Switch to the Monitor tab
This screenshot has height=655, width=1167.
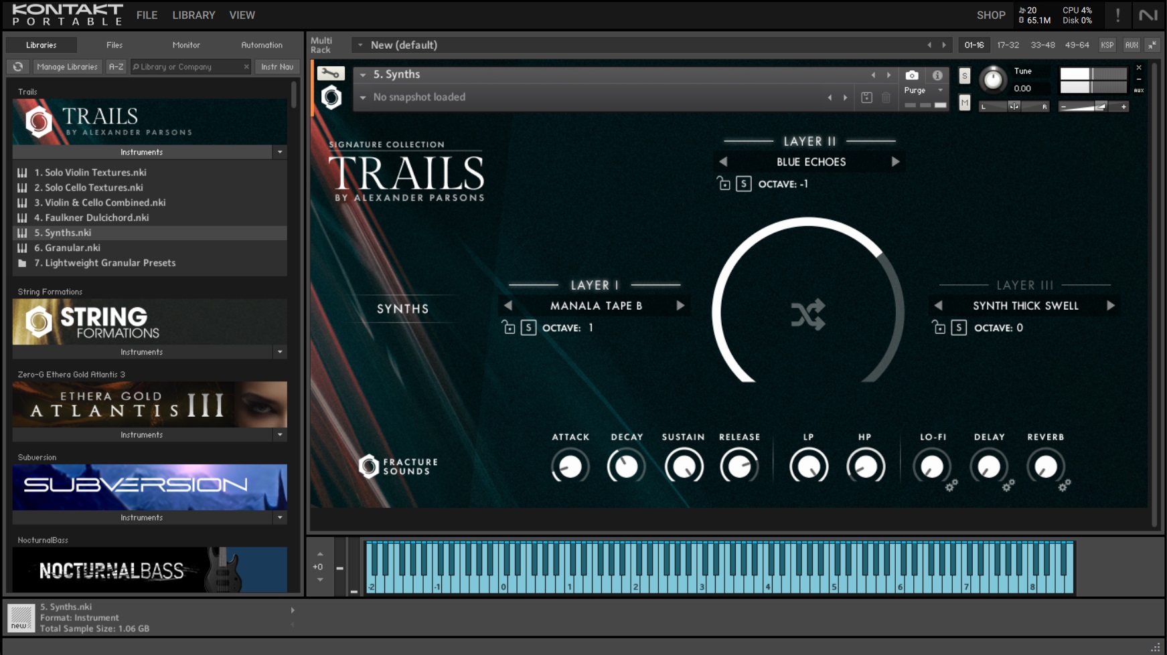click(186, 45)
